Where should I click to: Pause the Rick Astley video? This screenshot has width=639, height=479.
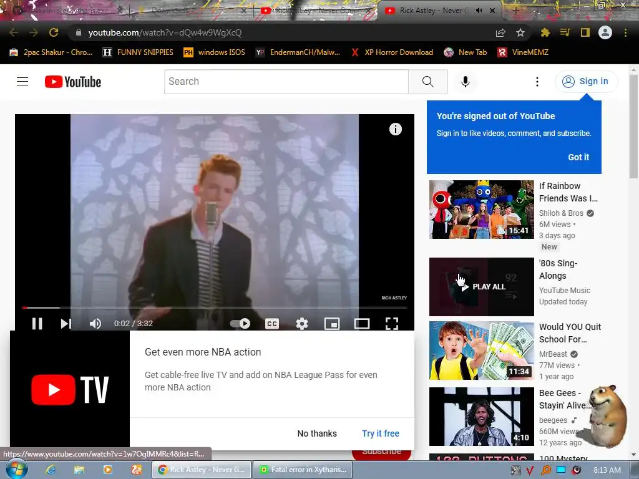coord(37,324)
